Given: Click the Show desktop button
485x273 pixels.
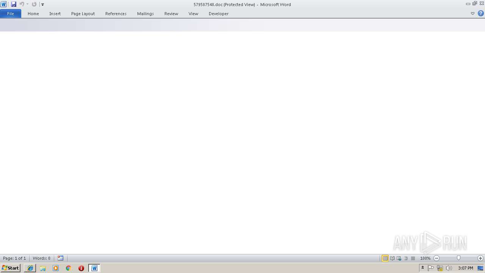Looking at the screenshot, I should pos(480,268).
